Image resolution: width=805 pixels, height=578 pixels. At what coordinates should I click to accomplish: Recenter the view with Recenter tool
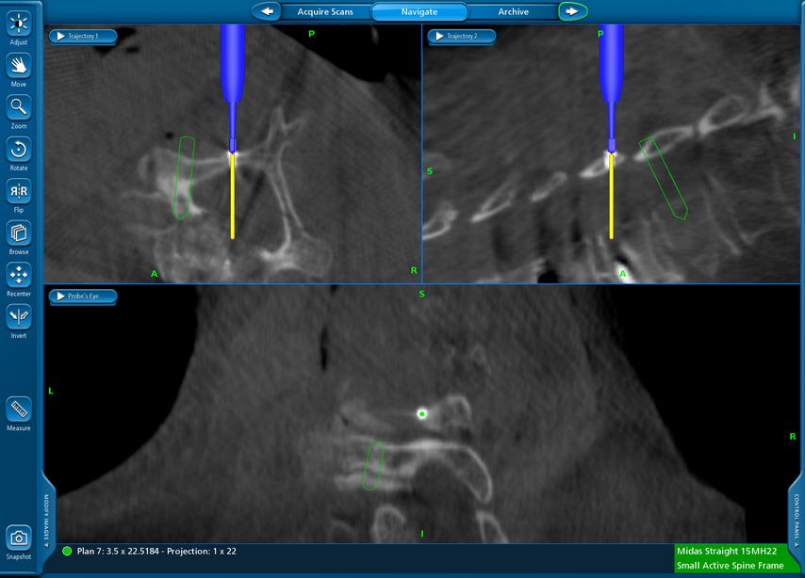pyautogui.click(x=19, y=275)
